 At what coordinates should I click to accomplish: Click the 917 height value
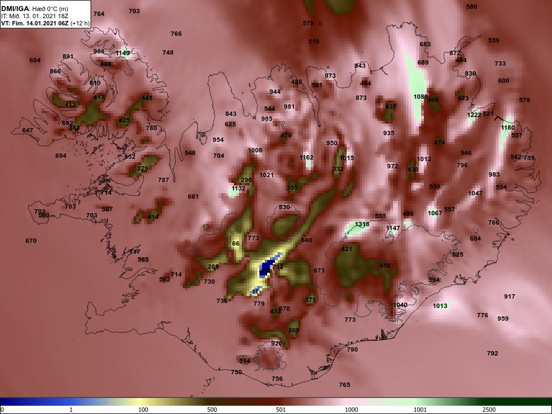click(x=509, y=297)
